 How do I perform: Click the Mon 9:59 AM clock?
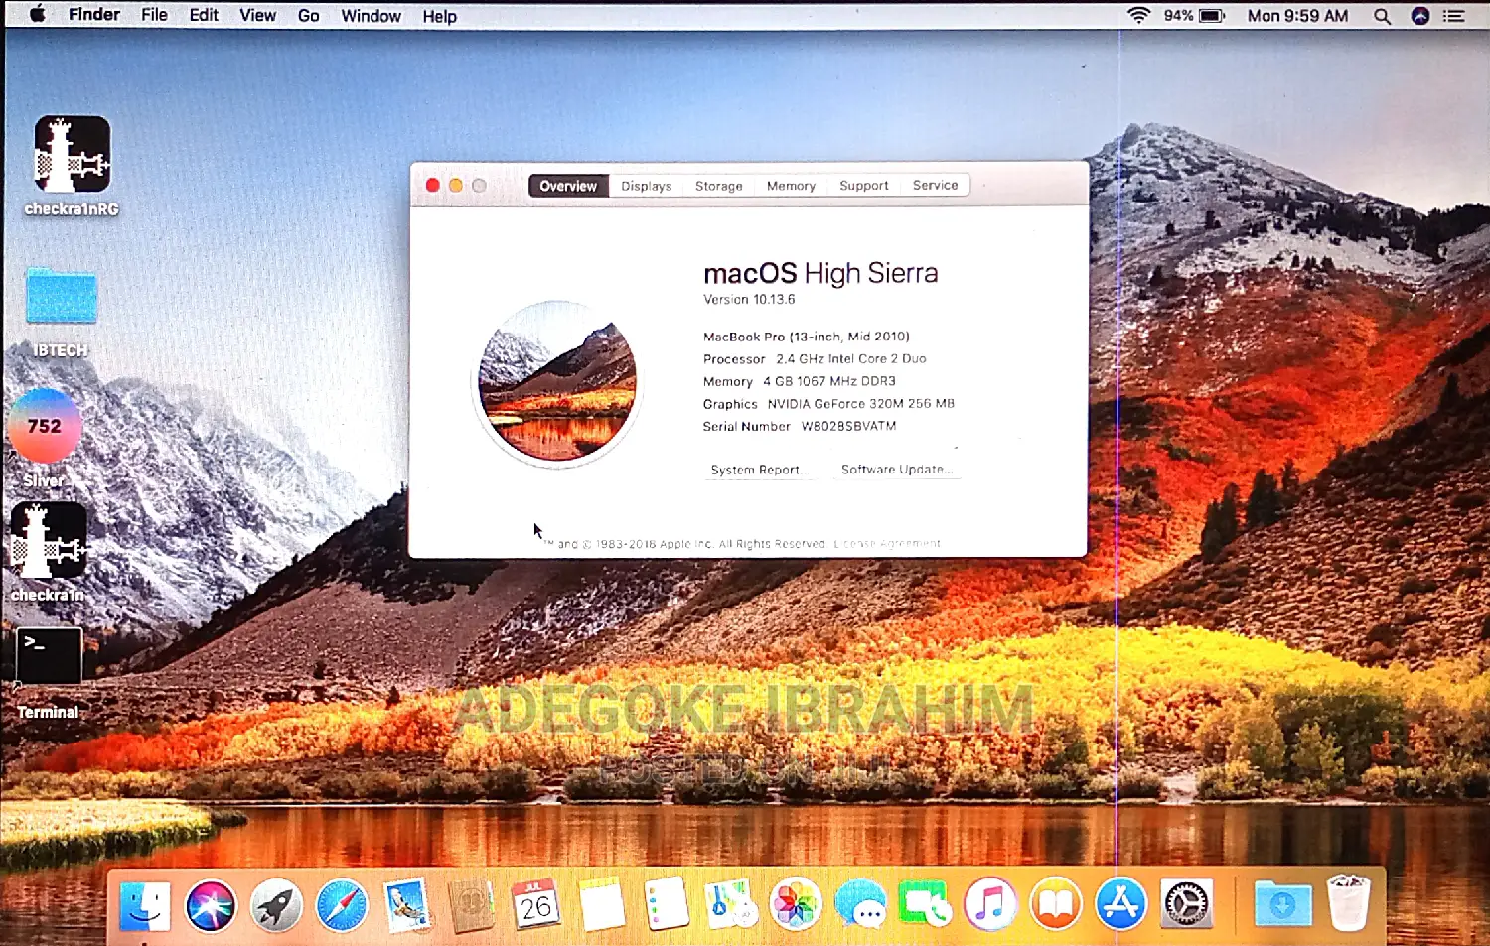pos(1297,16)
